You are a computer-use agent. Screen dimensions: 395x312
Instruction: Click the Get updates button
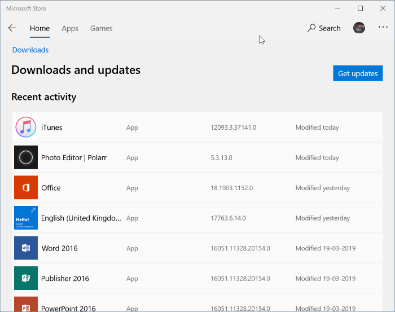(358, 73)
